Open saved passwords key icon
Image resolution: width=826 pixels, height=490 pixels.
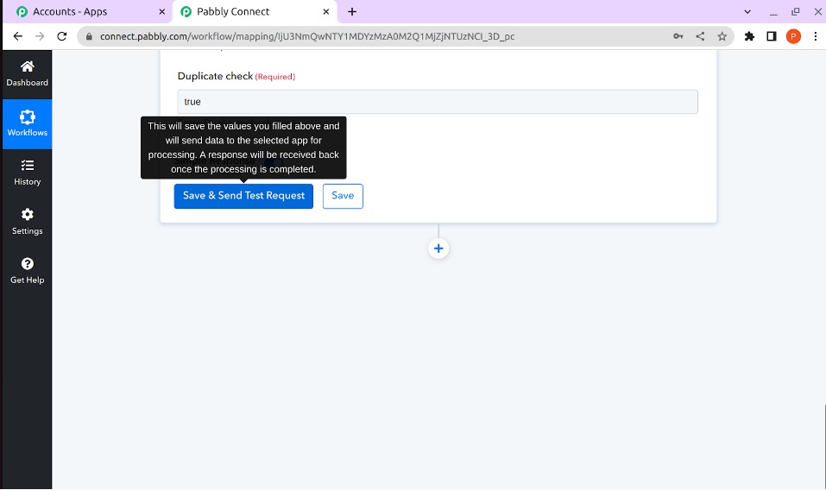678,36
